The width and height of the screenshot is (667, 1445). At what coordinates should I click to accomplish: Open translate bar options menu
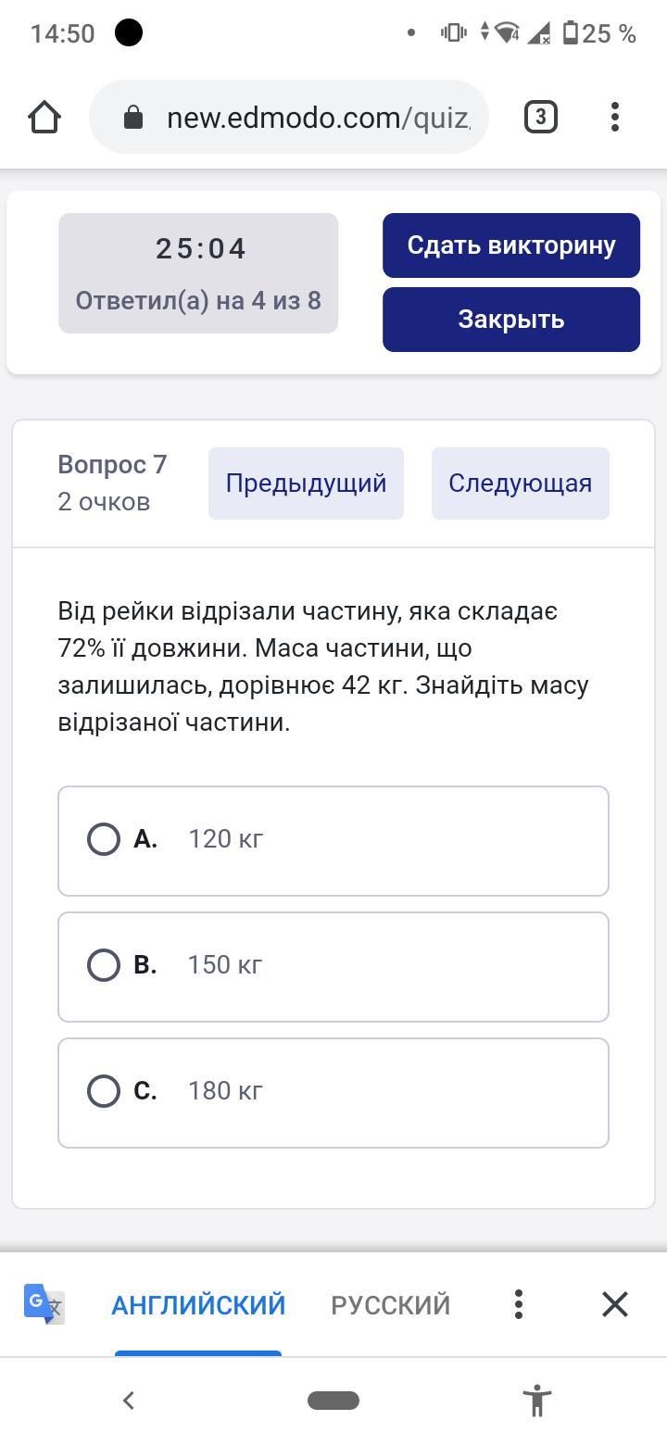(519, 1304)
